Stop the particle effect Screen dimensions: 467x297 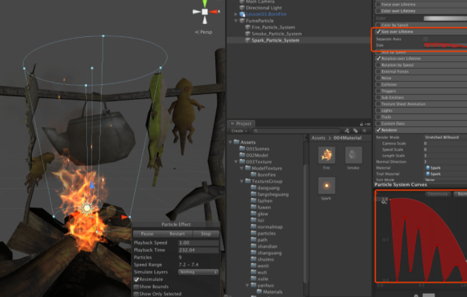[x=206, y=234]
